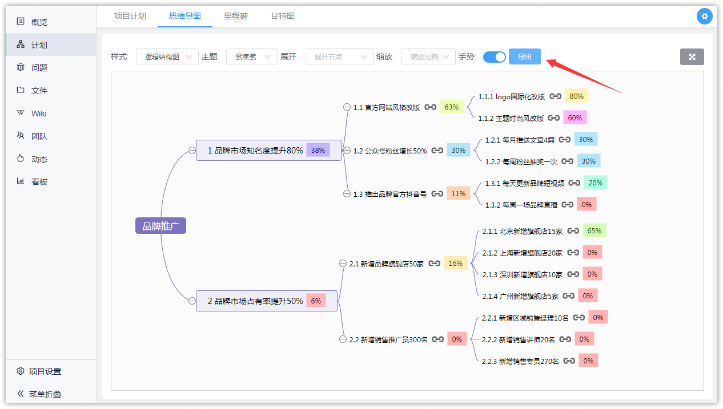The height and width of the screenshot is (409, 723).
Task: Open 计划 in the sidebar menu
Action: click(51, 44)
